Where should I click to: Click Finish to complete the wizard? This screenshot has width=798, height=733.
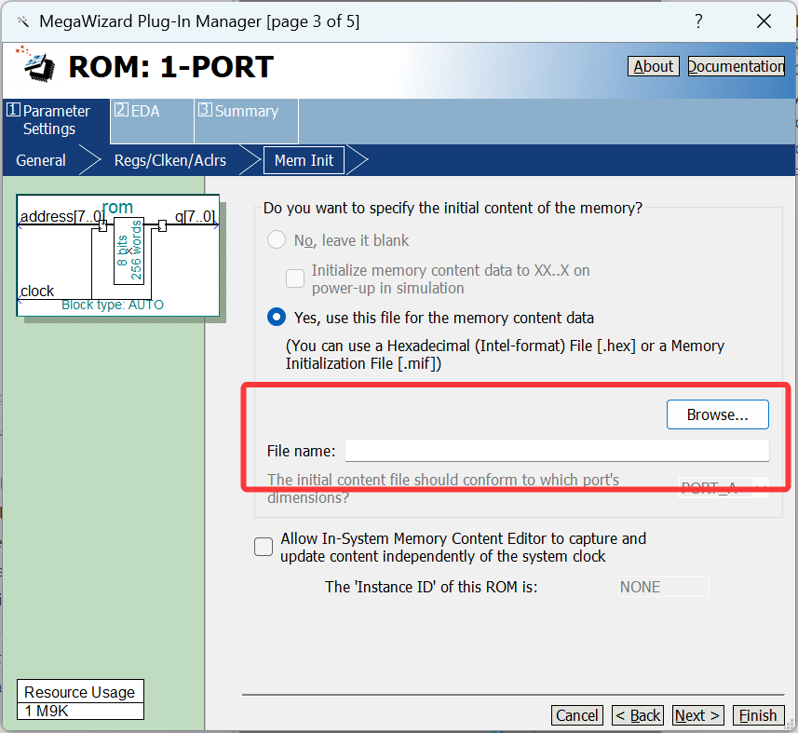[758, 715]
